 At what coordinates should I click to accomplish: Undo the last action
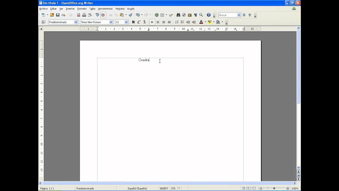[138, 15]
